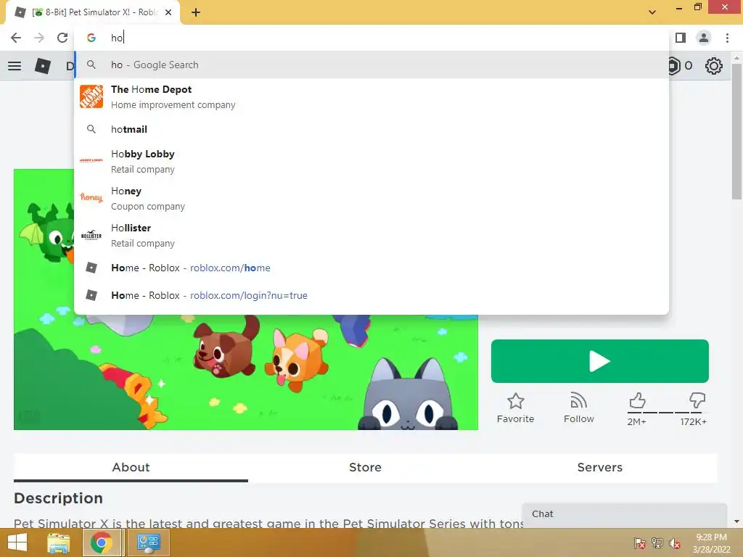This screenshot has width=743, height=557.
Task: Select the Pet Simulator X browser tab
Action: point(93,12)
